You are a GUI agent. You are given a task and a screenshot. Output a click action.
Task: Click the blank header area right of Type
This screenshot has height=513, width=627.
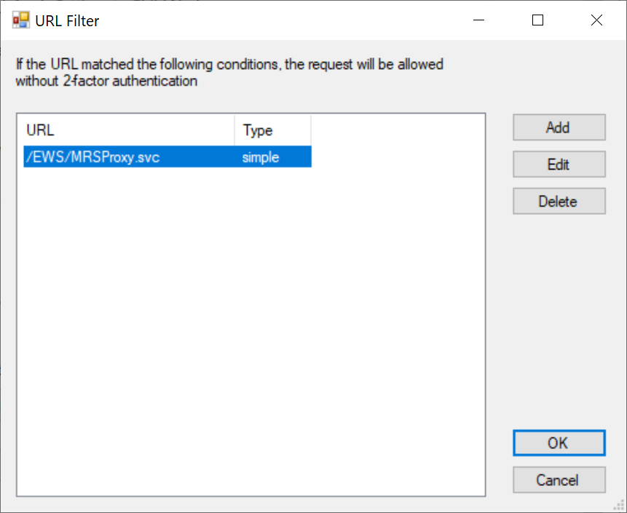397,131
